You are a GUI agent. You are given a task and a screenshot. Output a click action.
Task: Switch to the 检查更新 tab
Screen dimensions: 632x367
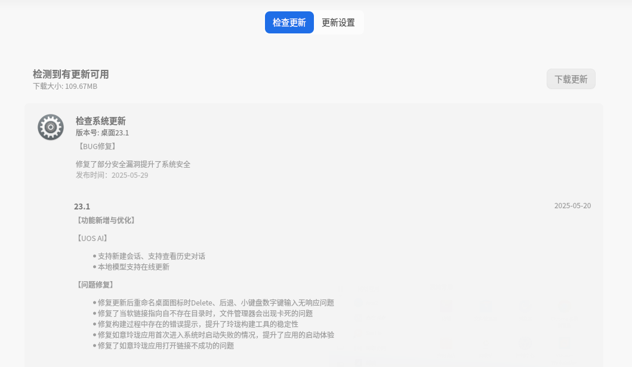click(289, 23)
